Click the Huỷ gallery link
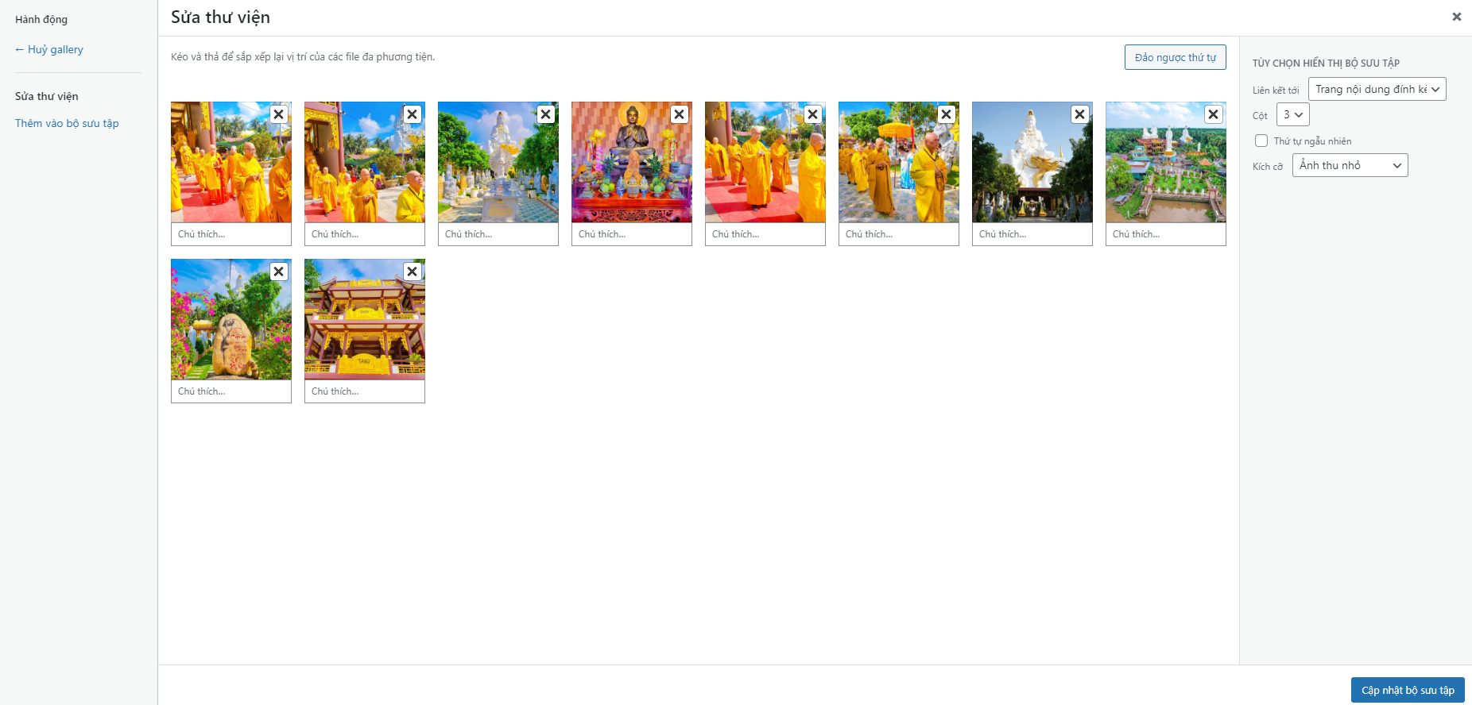 49,49
